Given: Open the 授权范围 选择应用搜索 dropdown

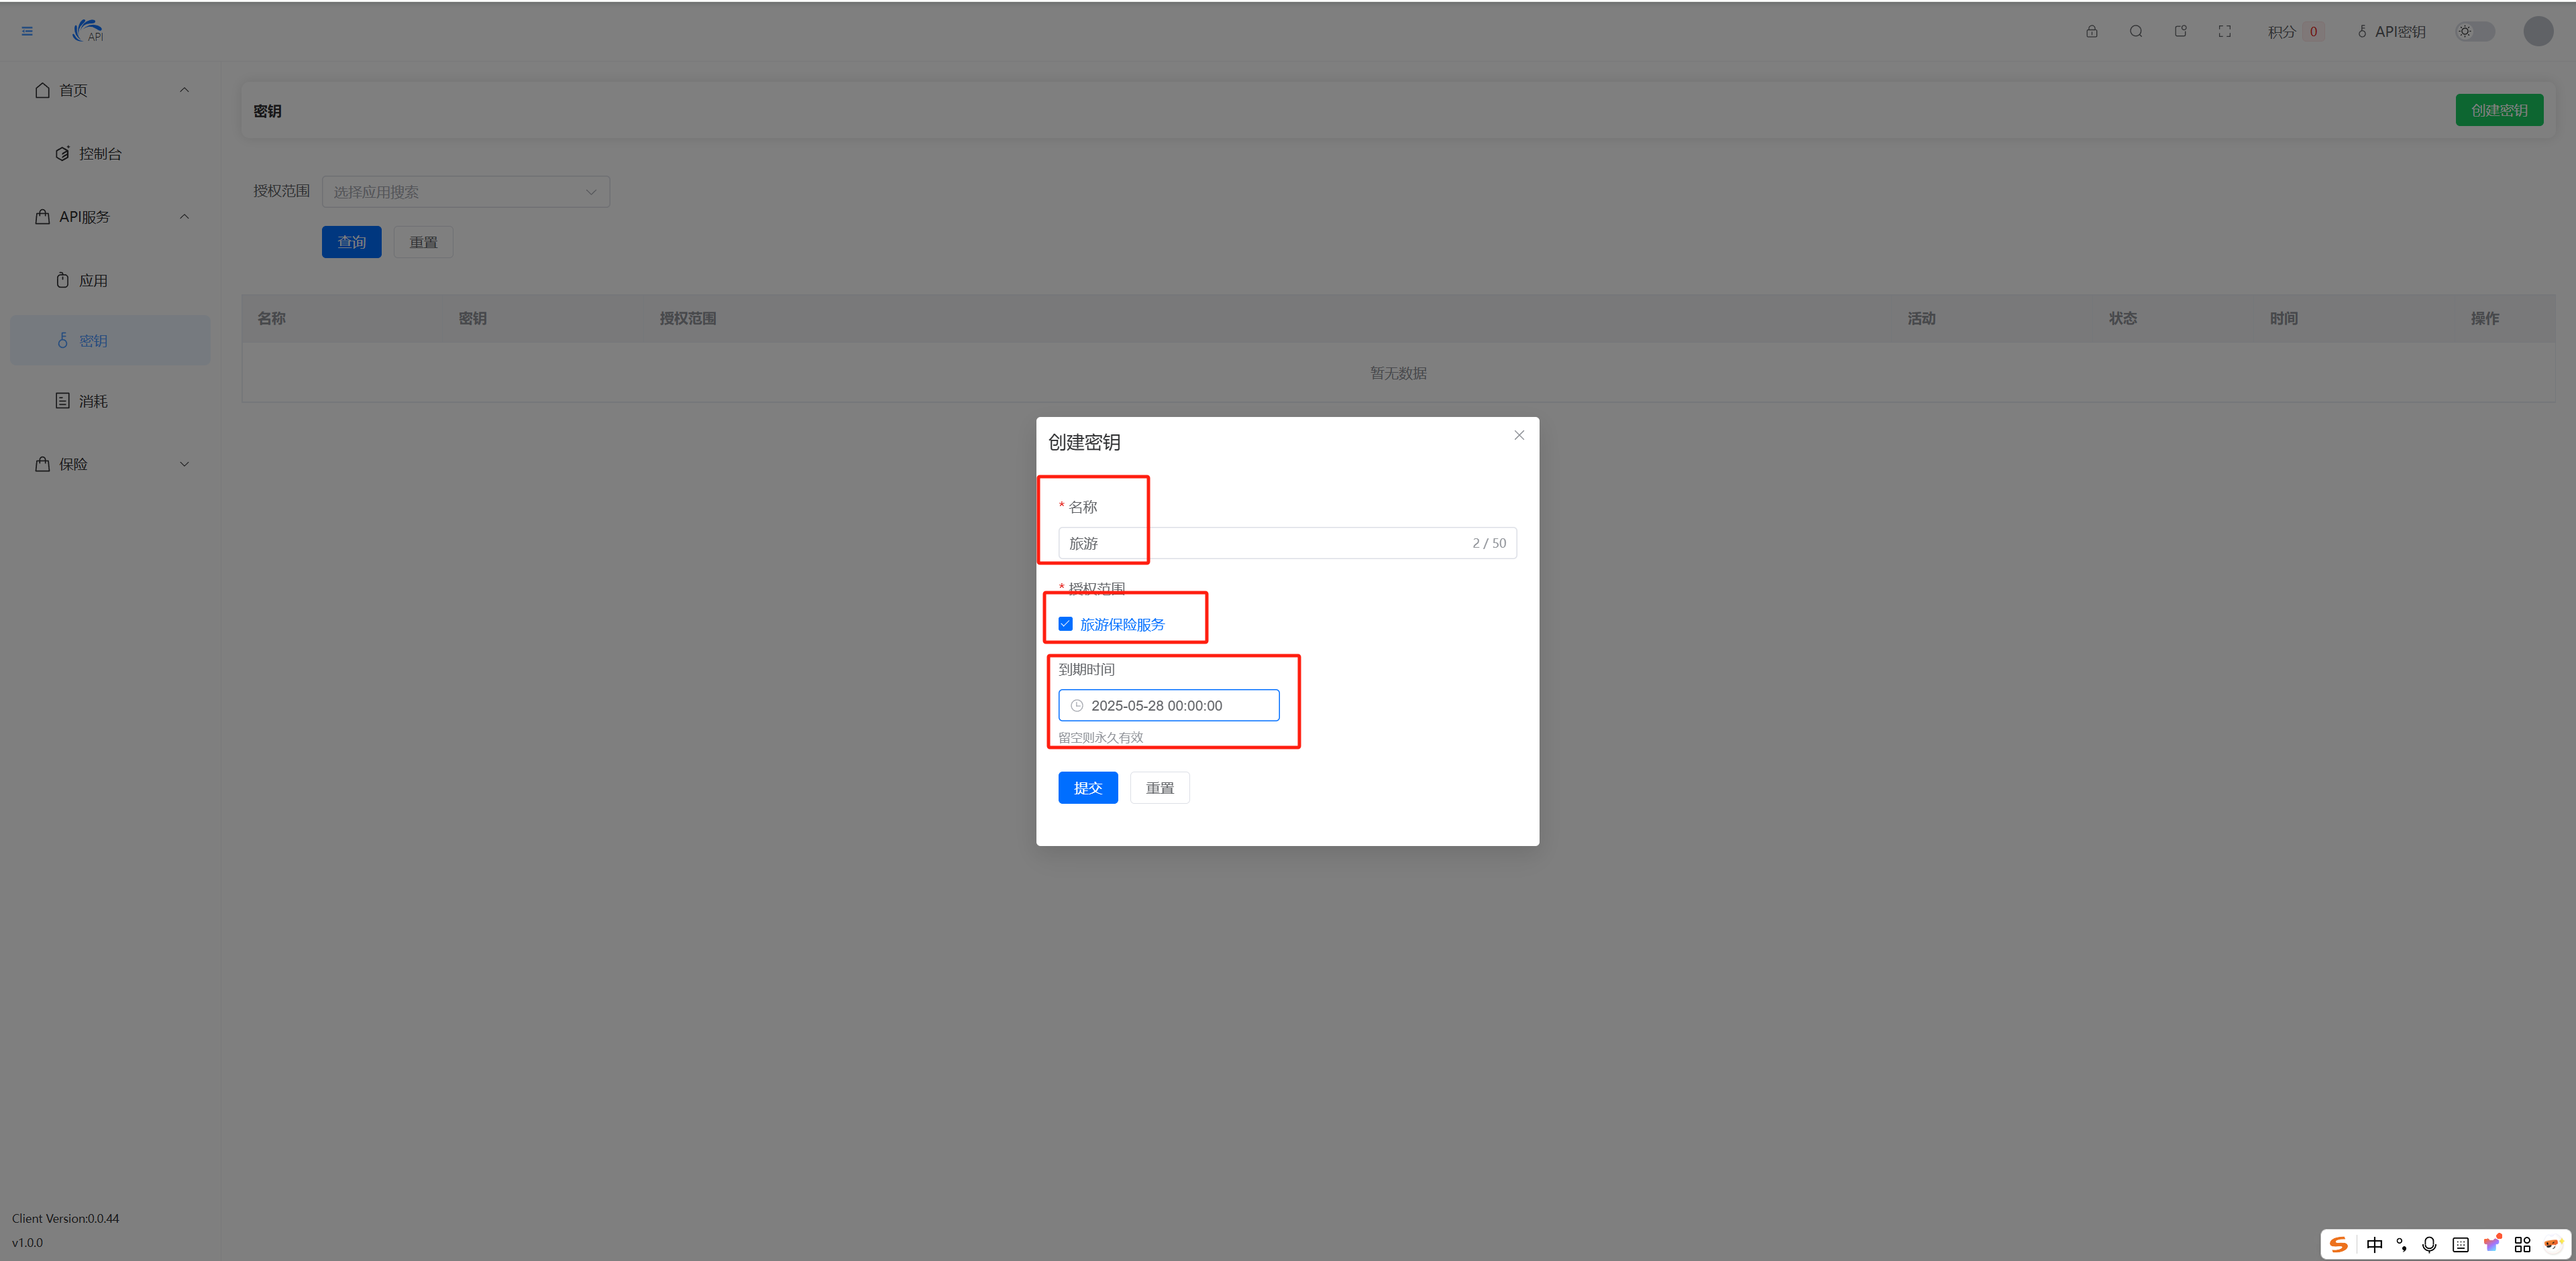Looking at the screenshot, I should pyautogui.click(x=465, y=192).
